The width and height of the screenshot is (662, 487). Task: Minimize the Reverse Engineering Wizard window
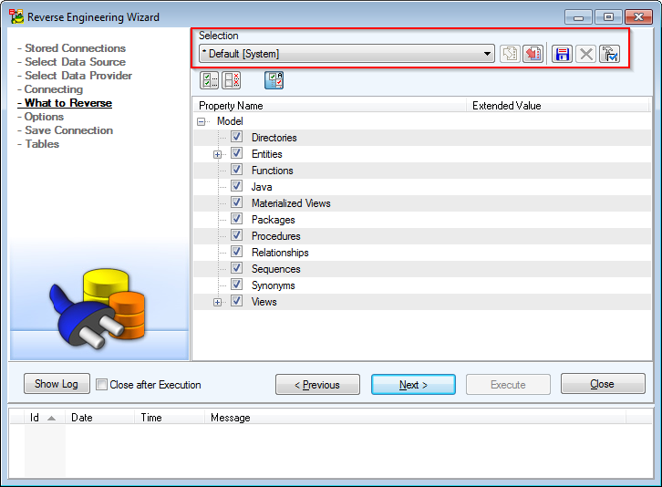[578, 17]
